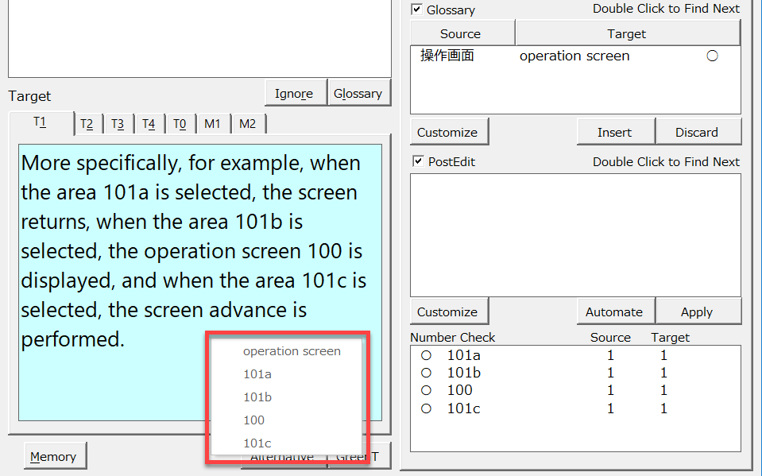Select the 101b number check radio
The height and width of the screenshot is (476, 762).
427,373
